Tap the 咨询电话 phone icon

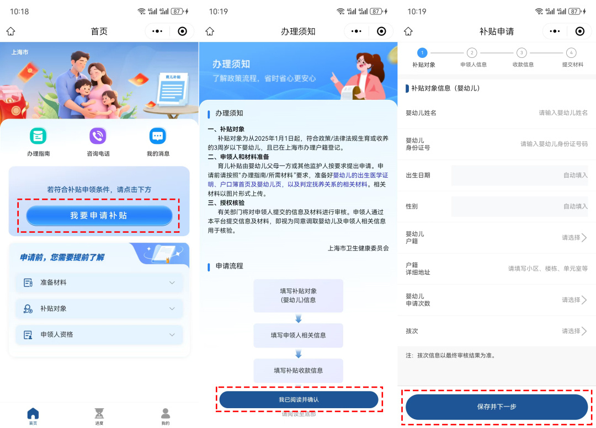click(98, 136)
